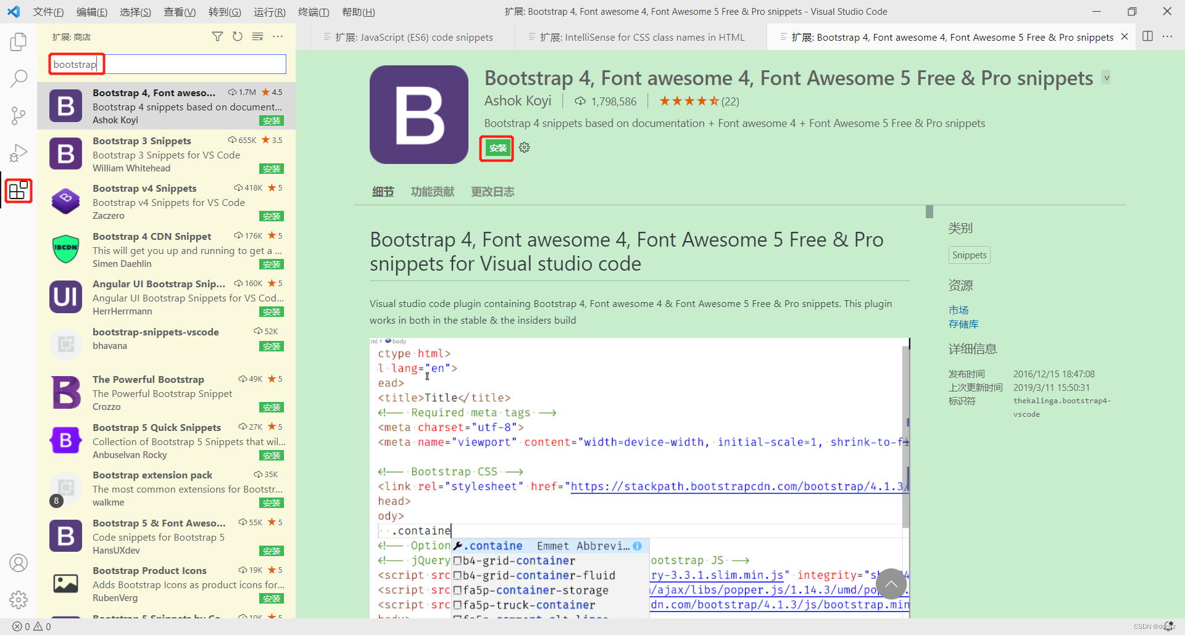Install Bootstrap extension pack by walkme
Viewport: 1185px width, 635px height.
272,503
